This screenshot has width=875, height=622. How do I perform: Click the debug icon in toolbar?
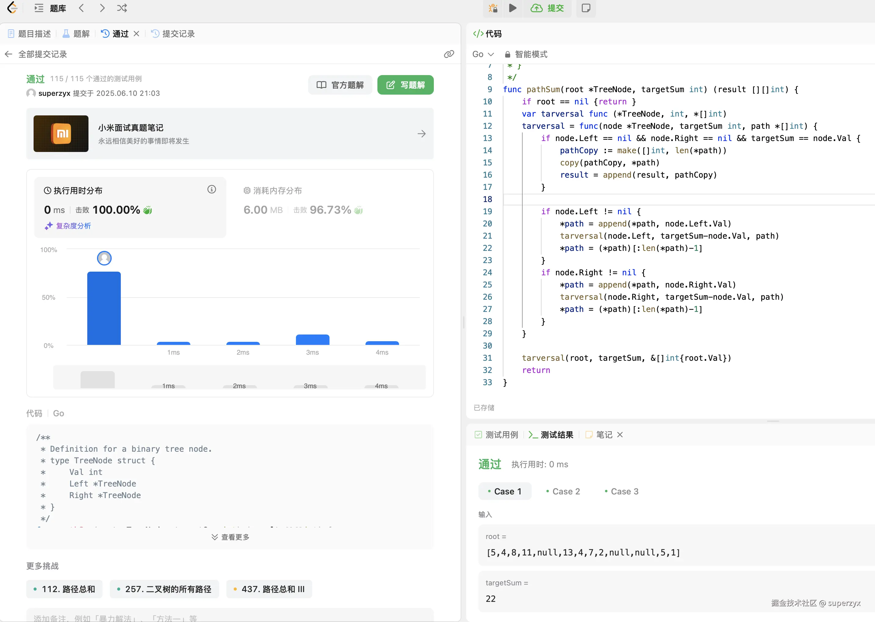click(493, 8)
